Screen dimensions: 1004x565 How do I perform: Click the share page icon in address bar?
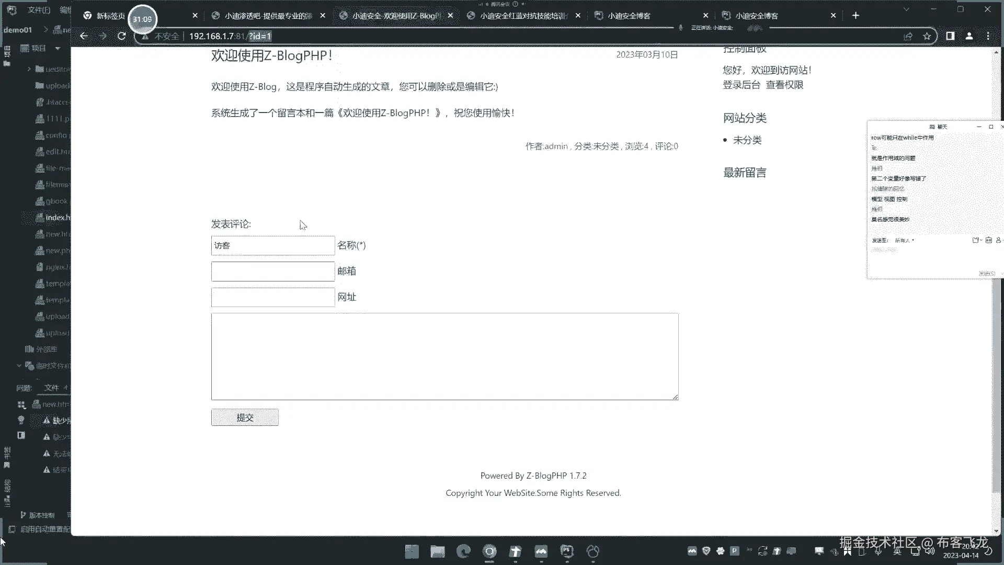click(x=908, y=36)
